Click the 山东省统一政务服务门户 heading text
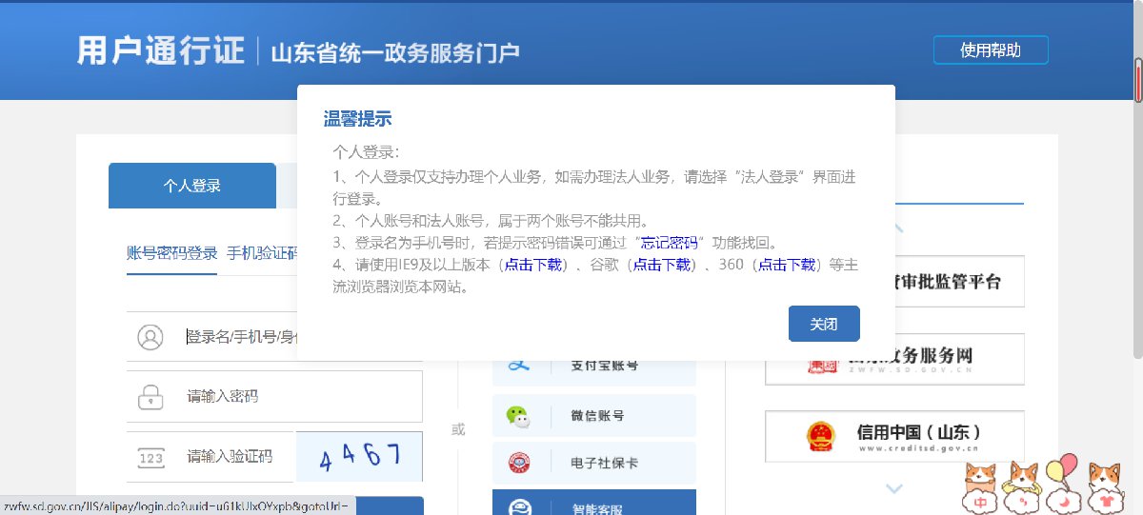Viewport: 1143px width, 515px height. click(395, 52)
